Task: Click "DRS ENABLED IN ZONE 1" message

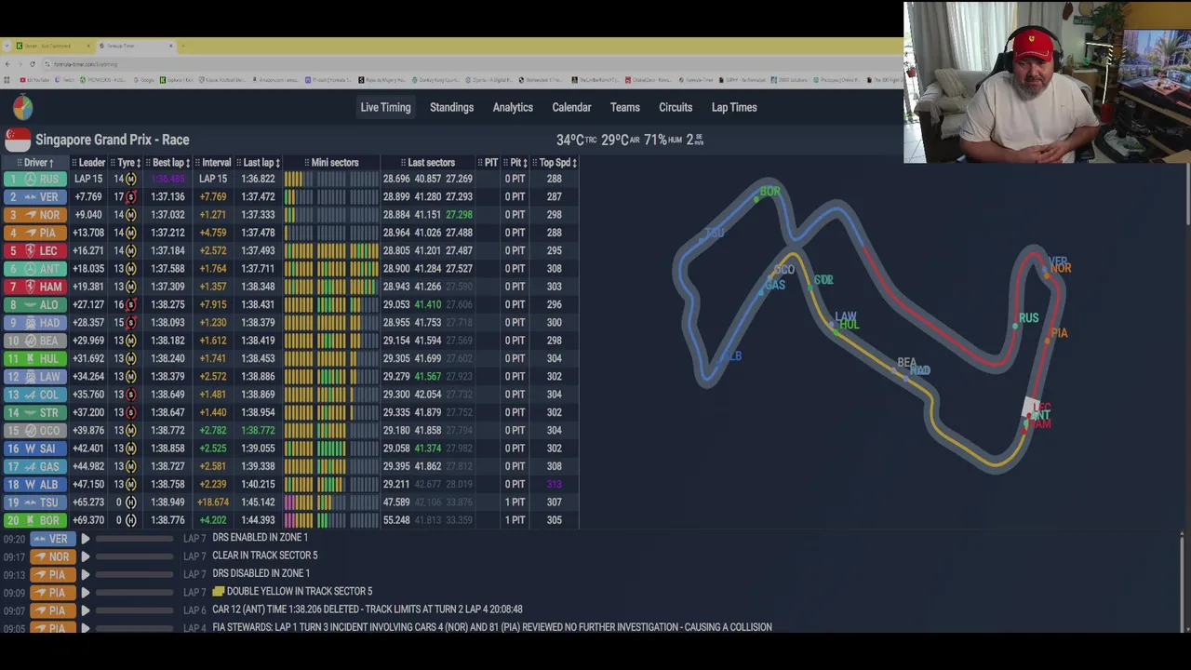Action: pos(260,538)
